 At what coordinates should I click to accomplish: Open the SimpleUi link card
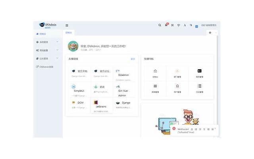[79, 89]
